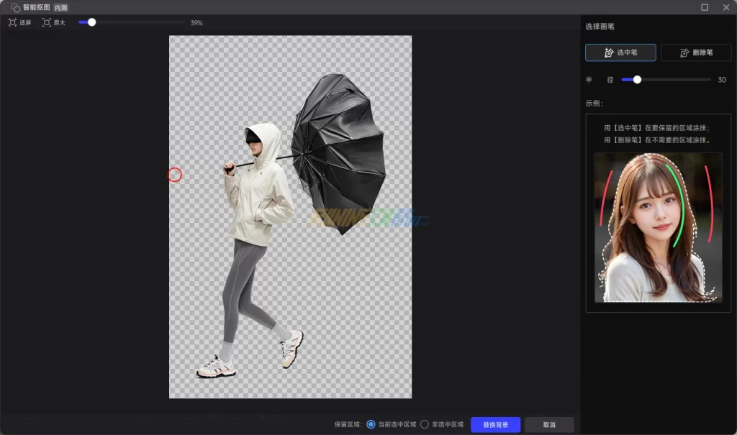Select the 当前选中区域 radio option
Screen dimensions: 737x435
pyautogui.click(x=371, y=424)
